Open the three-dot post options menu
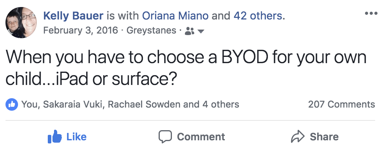 coord(371,13)
